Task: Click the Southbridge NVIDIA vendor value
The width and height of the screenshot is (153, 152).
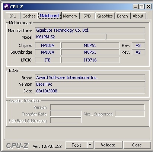Action: coord(48,52)
